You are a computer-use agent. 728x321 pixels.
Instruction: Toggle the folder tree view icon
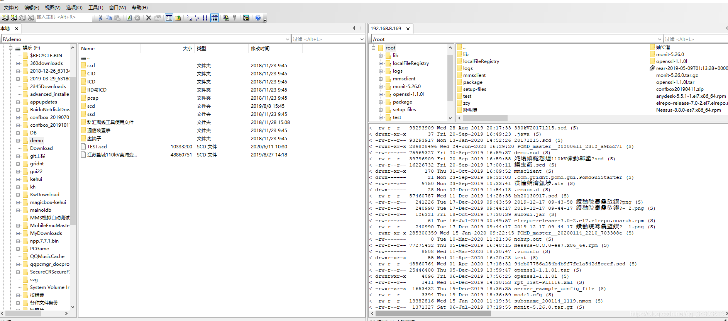tap(169, 18)
